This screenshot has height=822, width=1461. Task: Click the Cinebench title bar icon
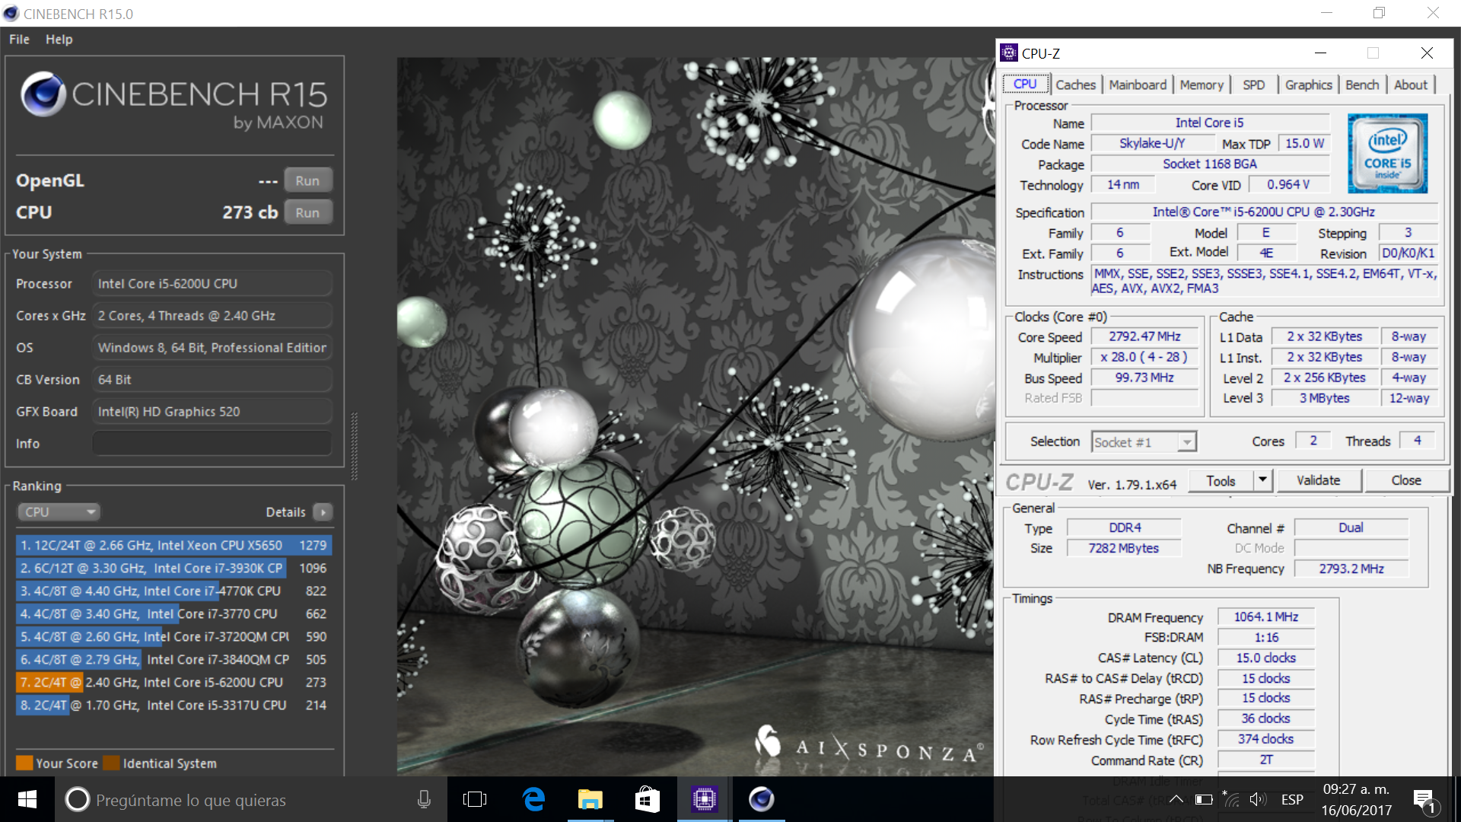[x=11, y=13]
